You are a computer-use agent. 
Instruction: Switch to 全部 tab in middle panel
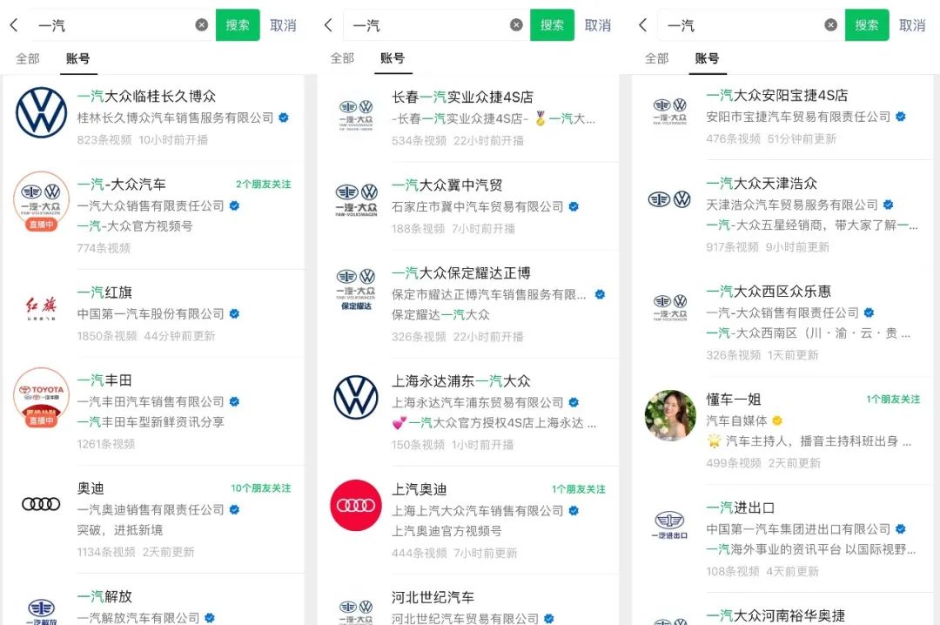click(342, 59)
